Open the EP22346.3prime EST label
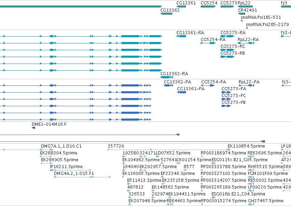Screen dimensions: 291x206 (x=177, y=174)
